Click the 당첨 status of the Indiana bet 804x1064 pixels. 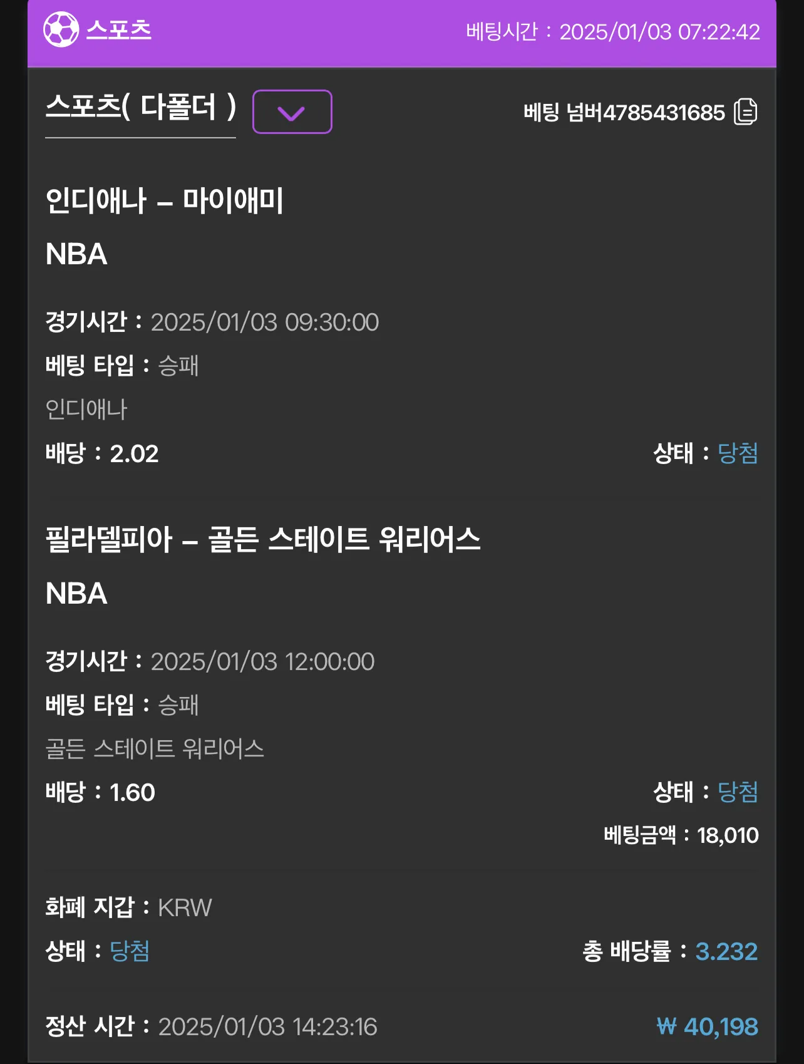[738, 453]
